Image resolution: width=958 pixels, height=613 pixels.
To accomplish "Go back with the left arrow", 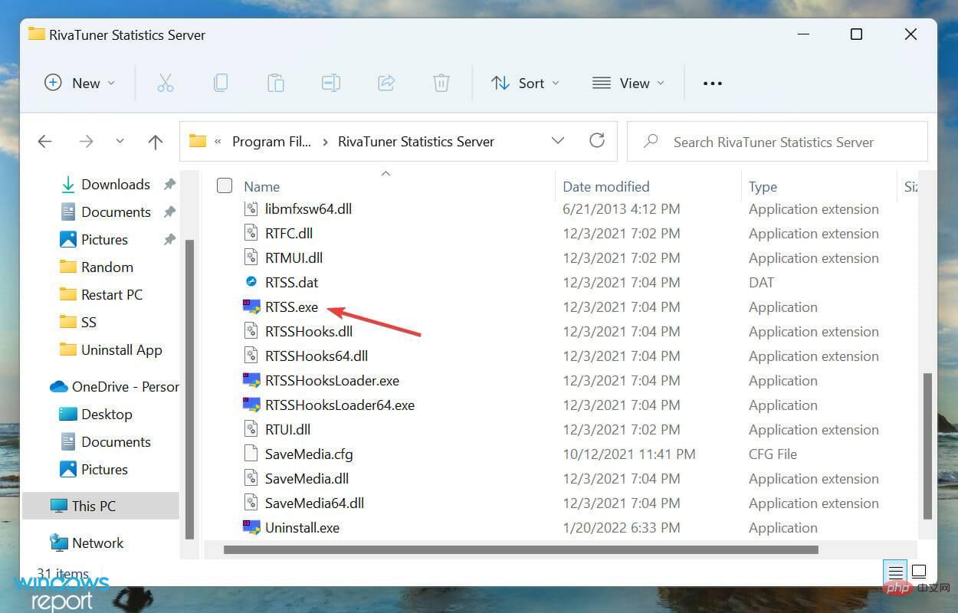I will [44, 141].
